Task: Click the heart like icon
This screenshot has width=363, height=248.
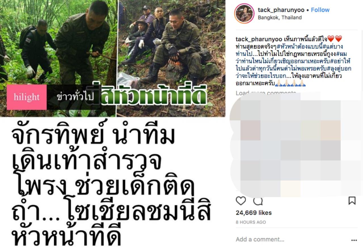Action: pyautogui.click(x=241, y=201)
